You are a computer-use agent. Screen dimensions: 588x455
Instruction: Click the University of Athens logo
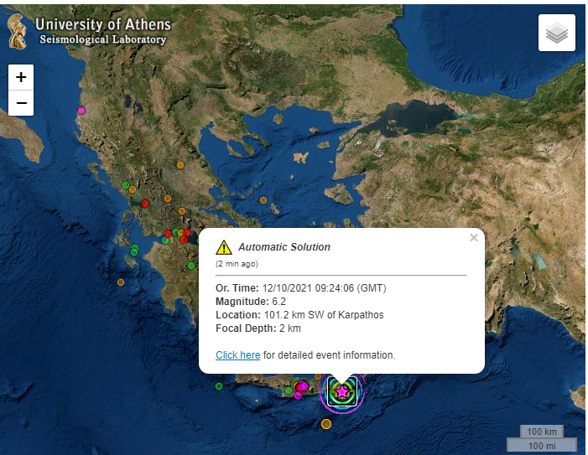point(18,32)
